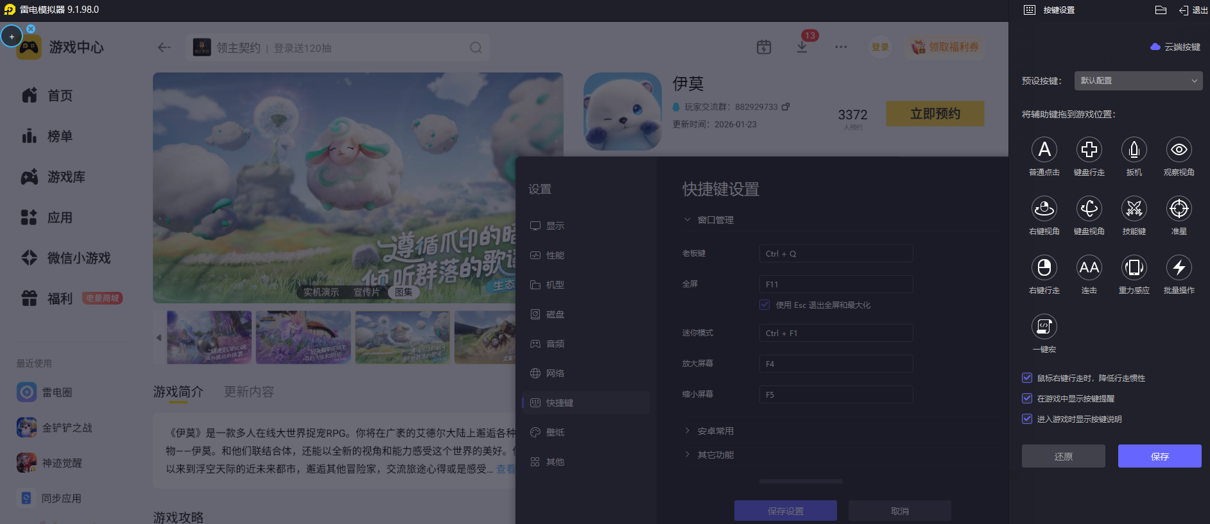Viewport: 1210px width, 524px height.
Task: Switch to the 更新内容 tab
Action: [x=249, y=391]
